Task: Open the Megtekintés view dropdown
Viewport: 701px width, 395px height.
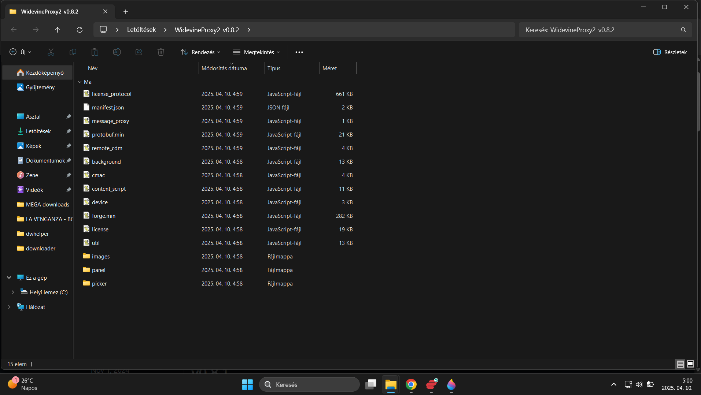Action: pos(257,52)
